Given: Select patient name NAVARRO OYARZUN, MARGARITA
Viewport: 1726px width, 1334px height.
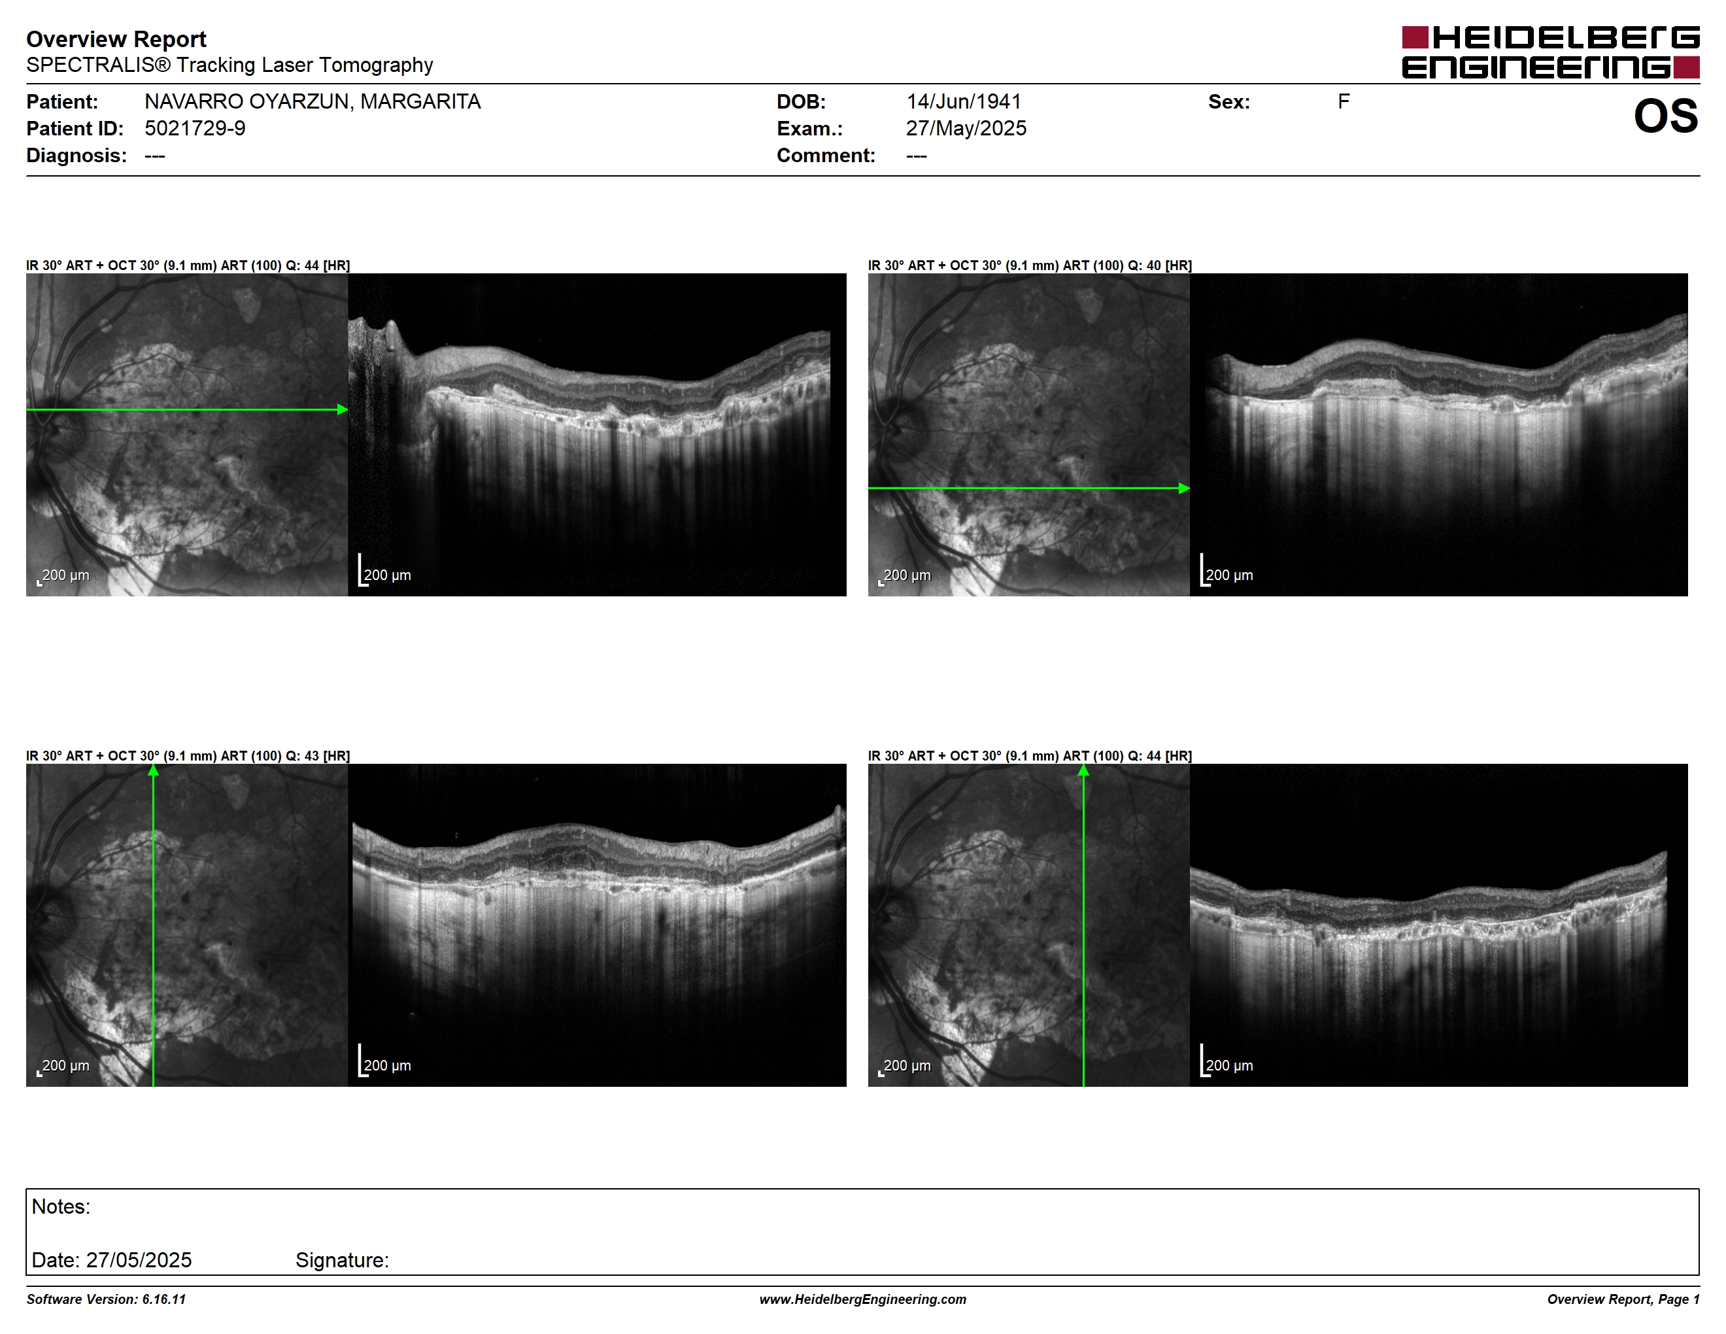Looking at the screenshot, I should pyautogui.click(x=312, y=102).
